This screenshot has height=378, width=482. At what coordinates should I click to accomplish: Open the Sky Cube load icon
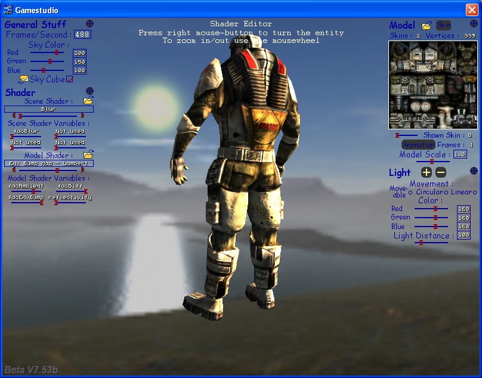tap(23, 80)
